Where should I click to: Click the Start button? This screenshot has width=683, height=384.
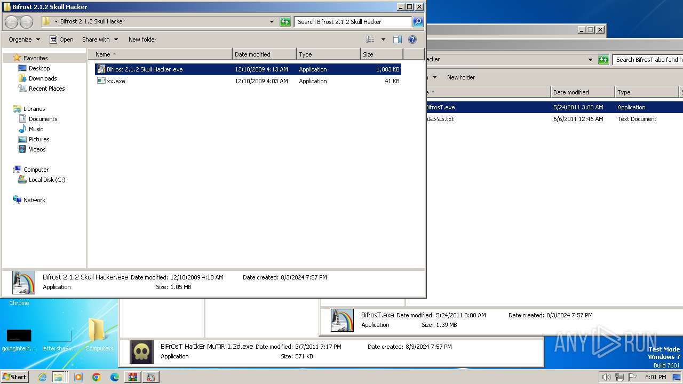point(15,377)
